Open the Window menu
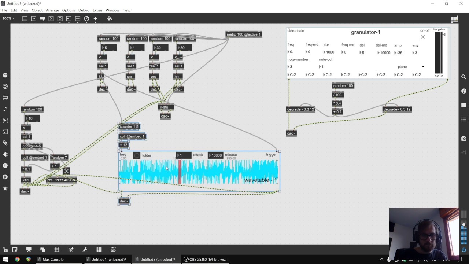469x264 pixels. (x=112, y=10)
